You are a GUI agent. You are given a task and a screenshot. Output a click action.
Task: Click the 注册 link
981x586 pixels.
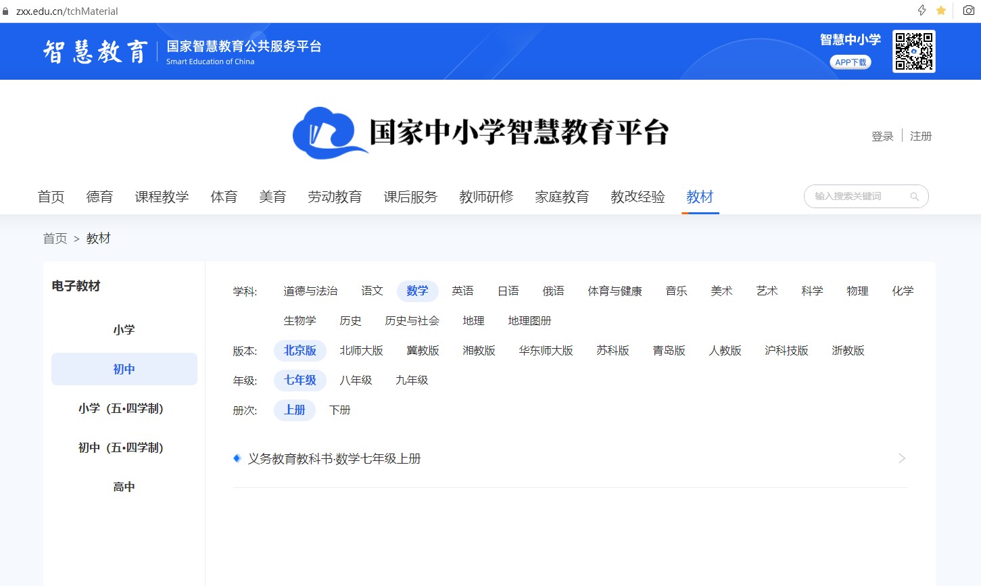[921, 136]
